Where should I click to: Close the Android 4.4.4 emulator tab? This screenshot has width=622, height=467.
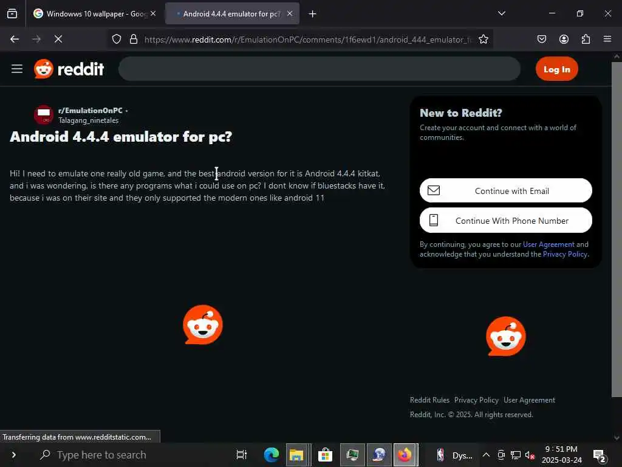coord(290,13)
